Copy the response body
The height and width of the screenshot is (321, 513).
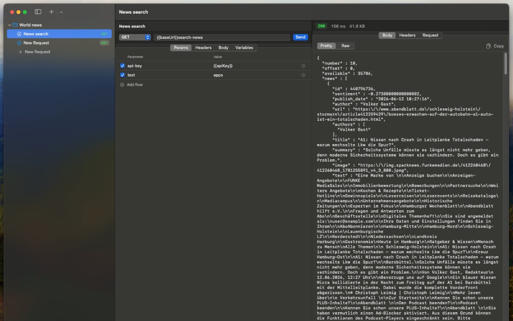click(495, 46)
